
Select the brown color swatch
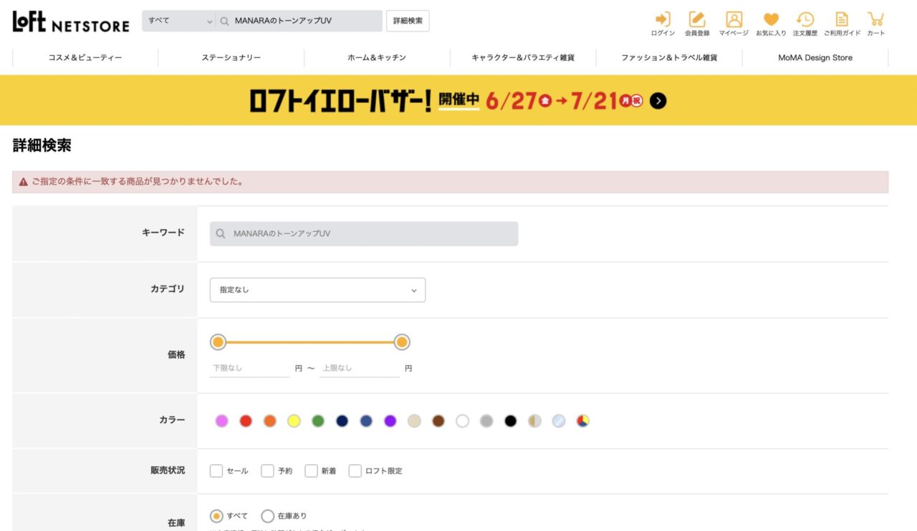(x=438, y=422)
